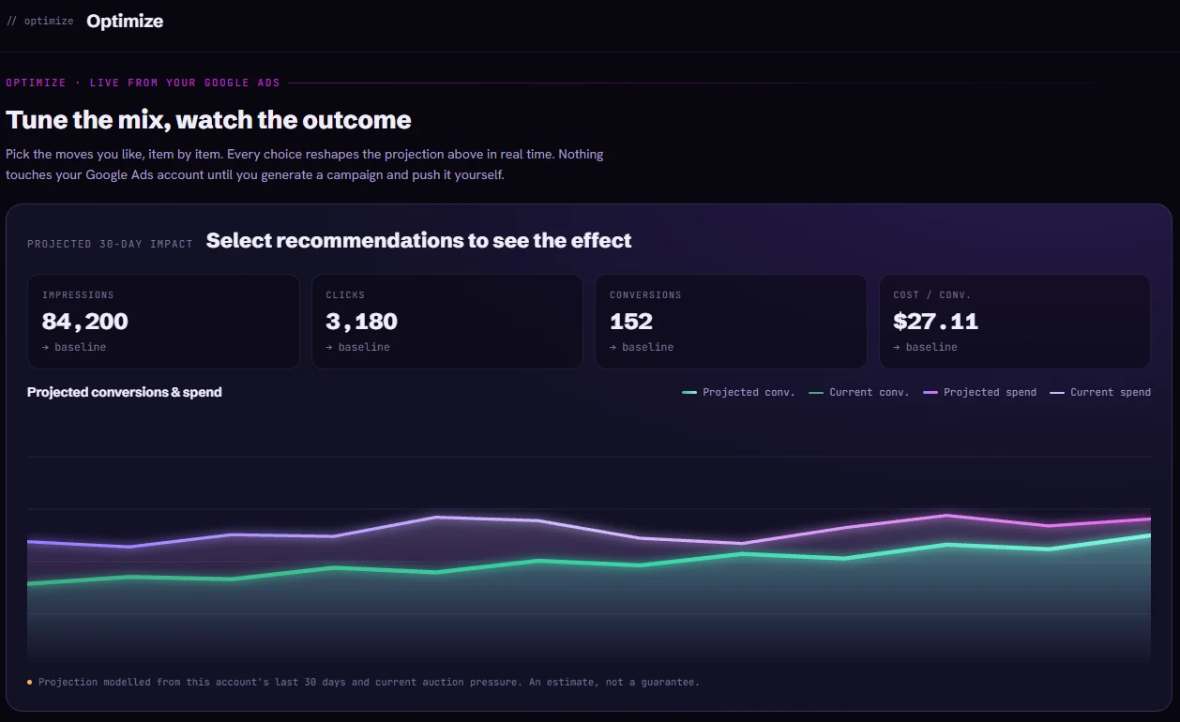Click 'baseline' text under Conversions
Screen dimensions: 1180x722
pos(647,347)
